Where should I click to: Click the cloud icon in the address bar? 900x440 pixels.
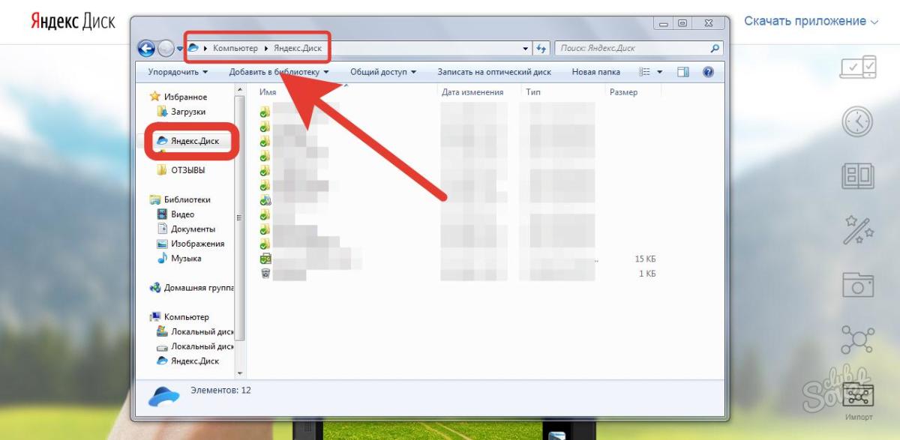coord(194,48)
